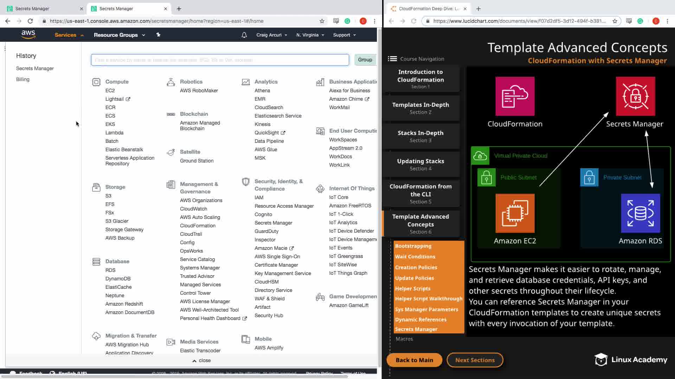Open the notifications bell icon
This screenshot has height=379, width=675.
coord(244,35)
